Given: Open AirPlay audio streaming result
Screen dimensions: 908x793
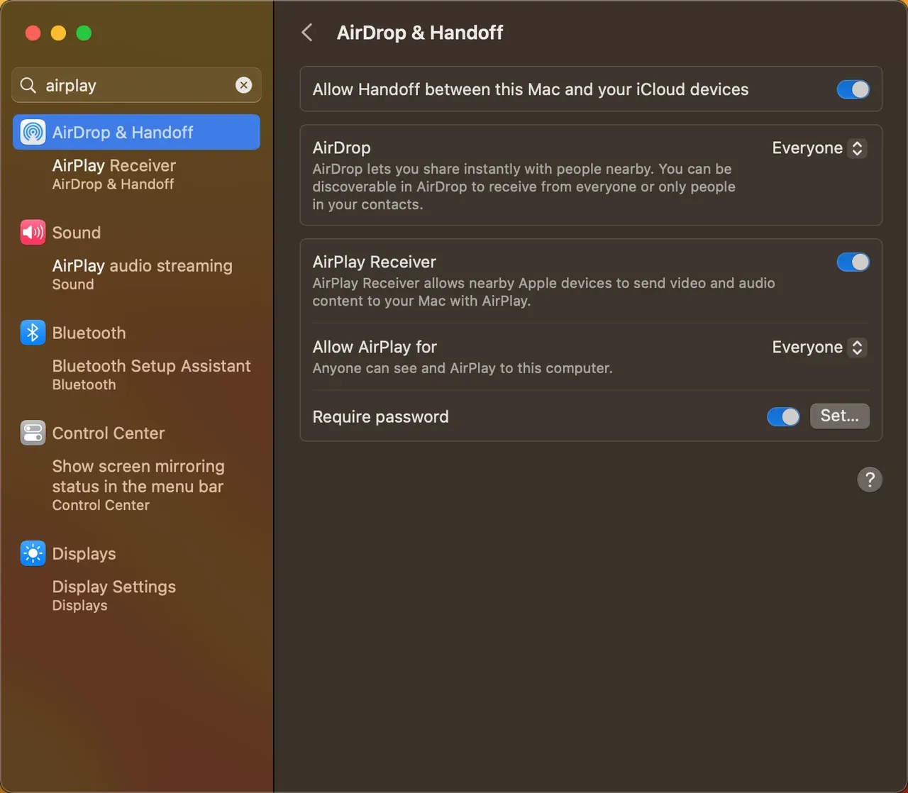Looking at the screenshot, I should pyautogui.click(x=143, y=274).
